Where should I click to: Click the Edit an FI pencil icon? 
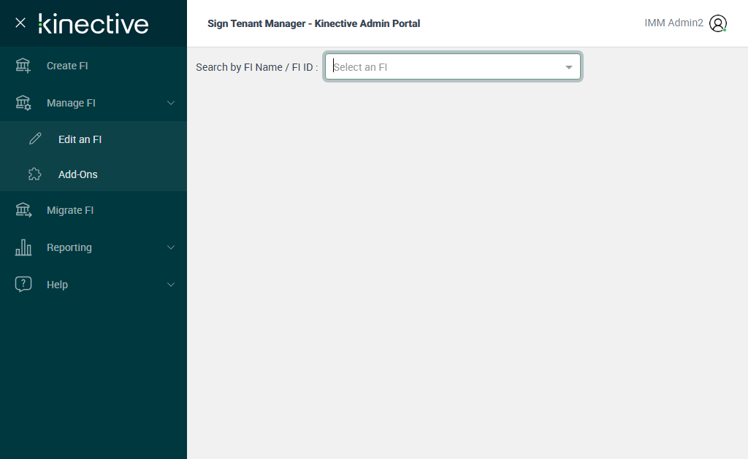(35, 139)
